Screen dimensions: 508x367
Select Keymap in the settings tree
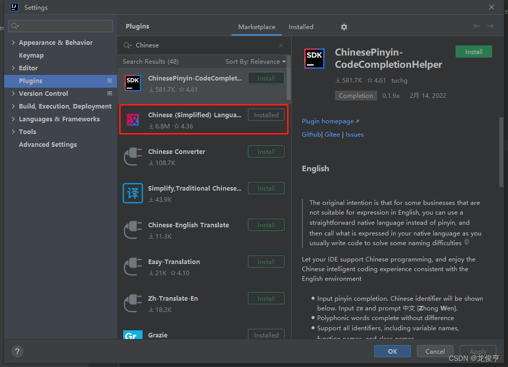(31, 55)
